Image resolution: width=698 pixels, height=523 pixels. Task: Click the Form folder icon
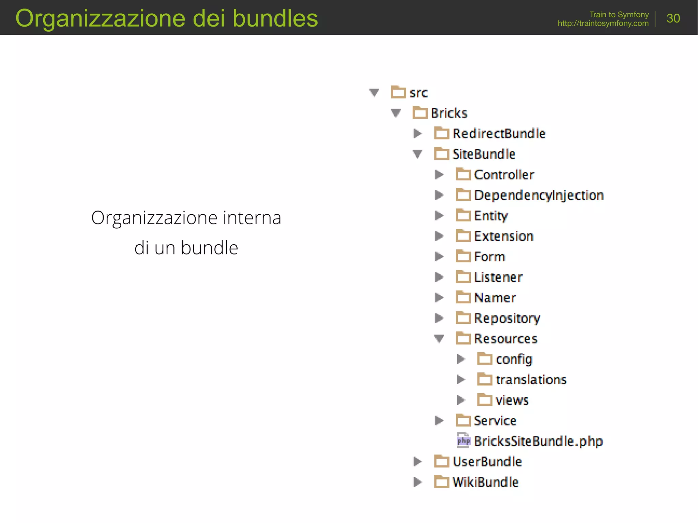pos(463,256)
